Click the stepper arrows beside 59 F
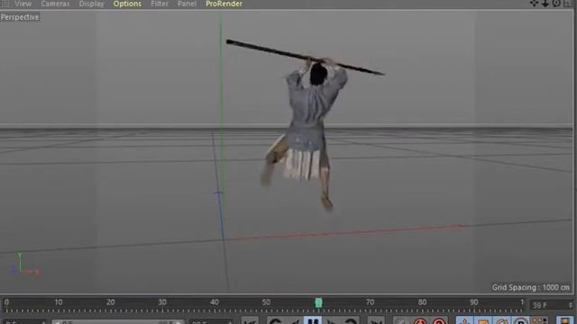 [571, 305]
